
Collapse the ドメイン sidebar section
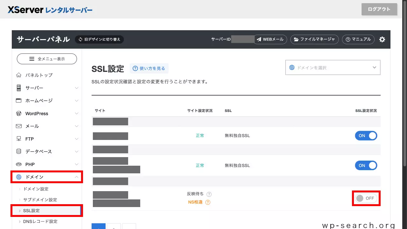[47, 177]
